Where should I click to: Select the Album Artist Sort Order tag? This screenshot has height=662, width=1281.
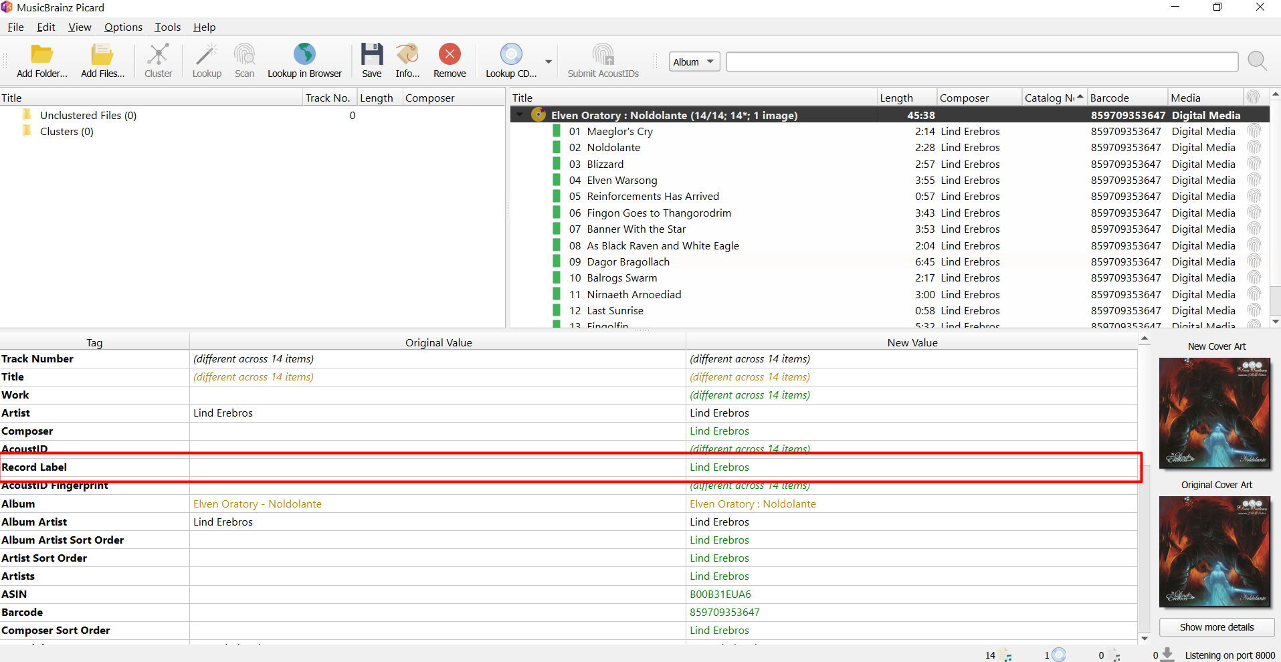tap(63, 540)
